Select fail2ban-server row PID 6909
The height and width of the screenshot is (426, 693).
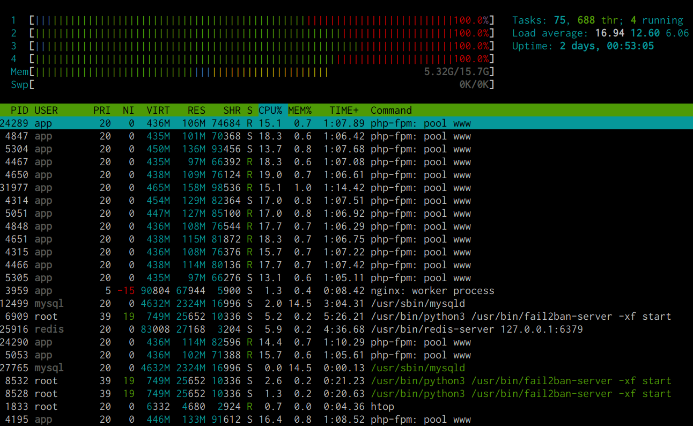tap(346, 317)
